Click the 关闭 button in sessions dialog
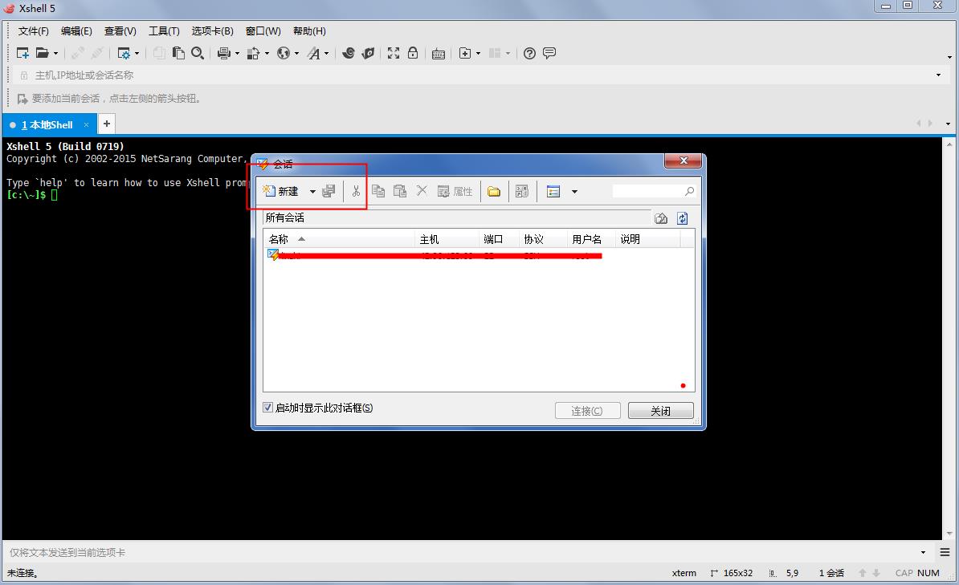Image resolution: width=959 pixels, height=585 pixels. pyautogui.click(x=660, y=411)
